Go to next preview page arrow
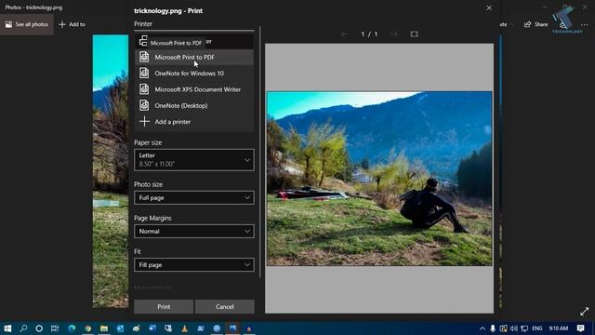The image size is (595, 335). (394, 34)
